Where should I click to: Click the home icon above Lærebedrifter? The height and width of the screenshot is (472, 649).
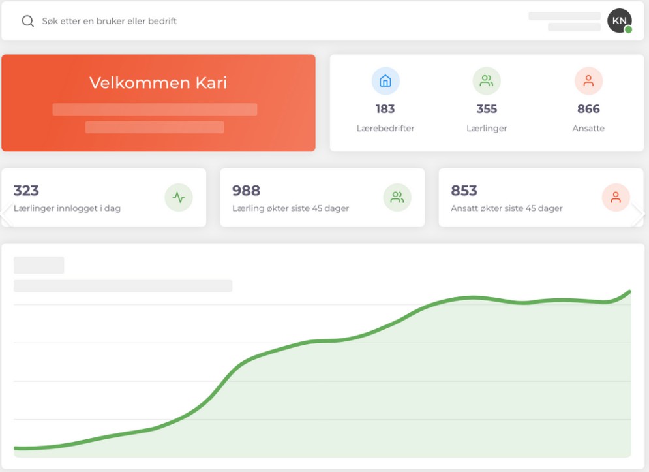[386, 81]
